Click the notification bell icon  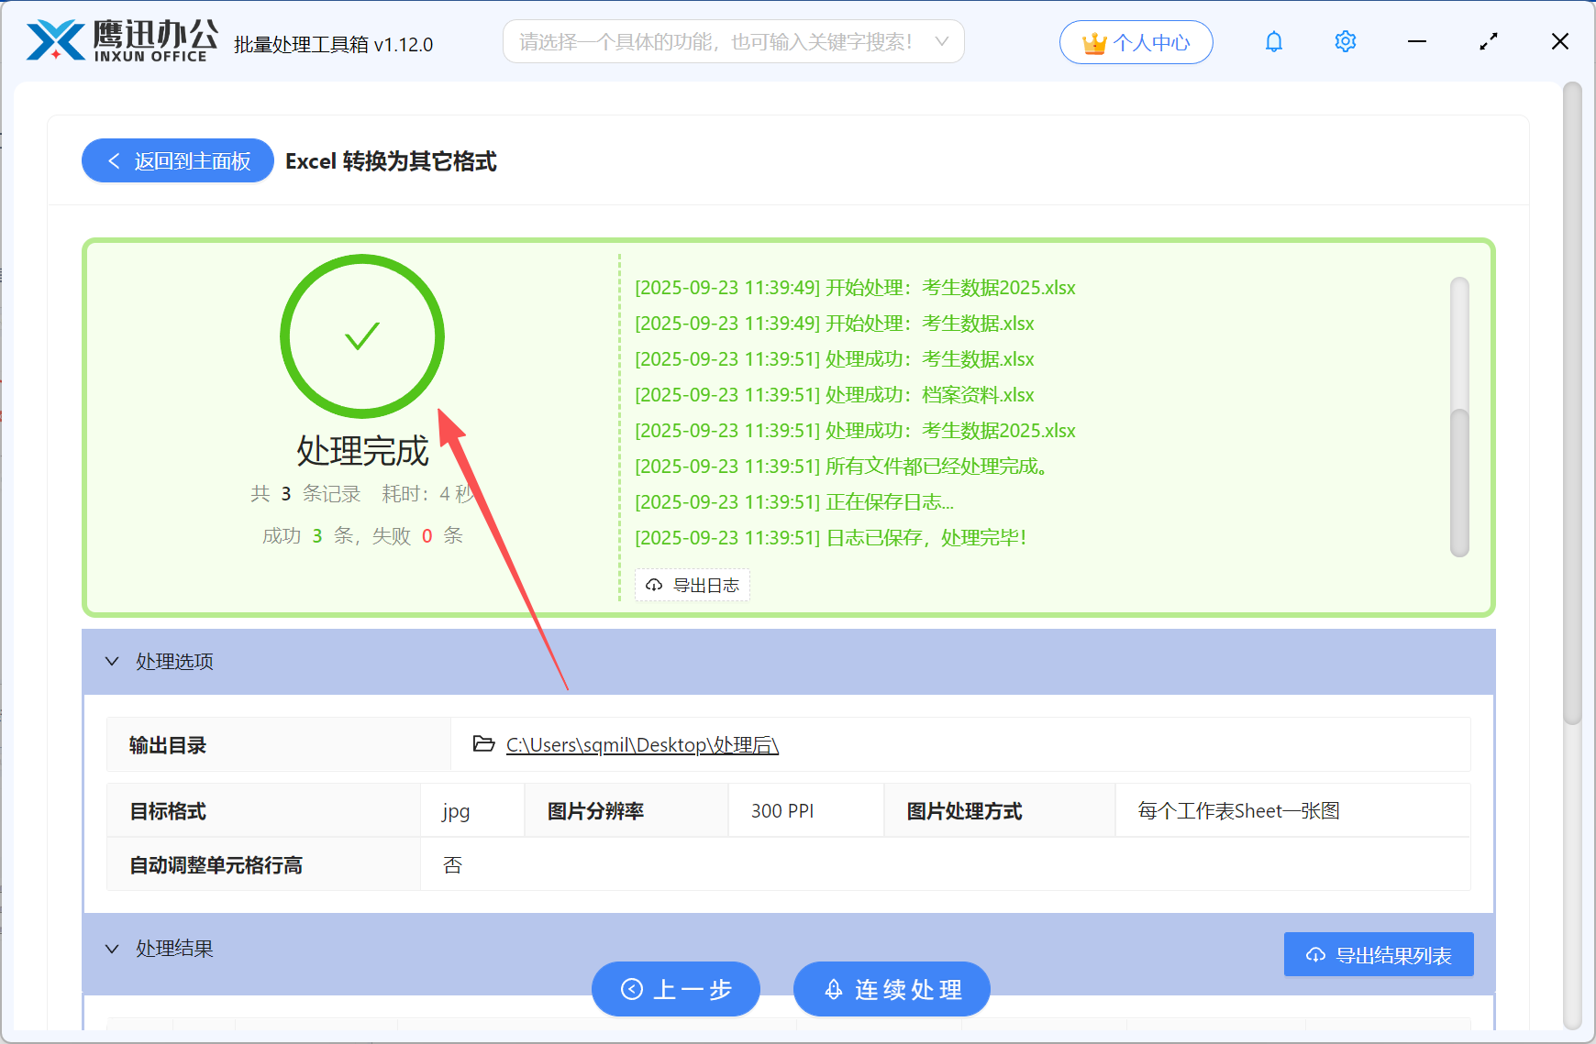point(1273,41)
